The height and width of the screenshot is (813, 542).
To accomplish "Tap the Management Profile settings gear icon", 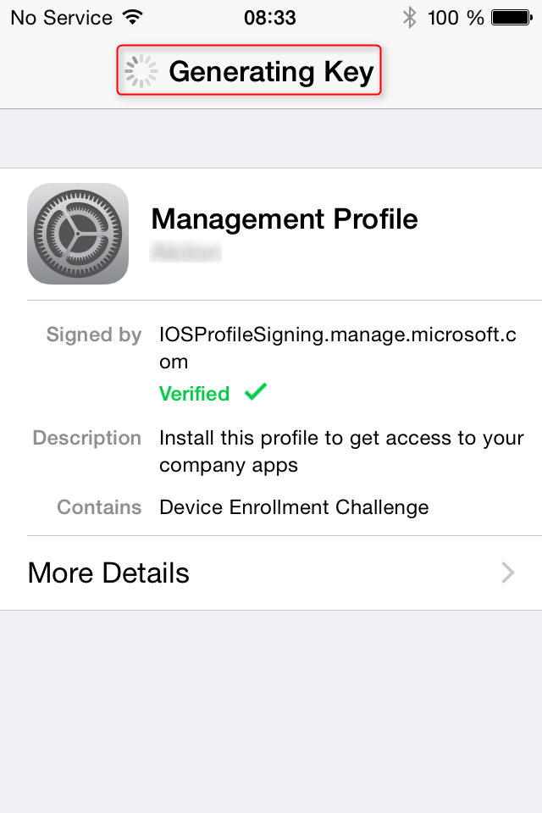I will [x=78, y=233].
